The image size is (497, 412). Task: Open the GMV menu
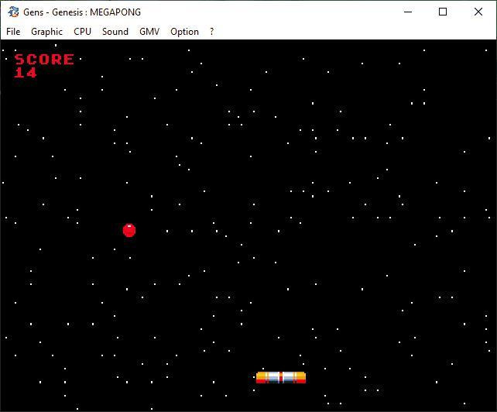149,32
